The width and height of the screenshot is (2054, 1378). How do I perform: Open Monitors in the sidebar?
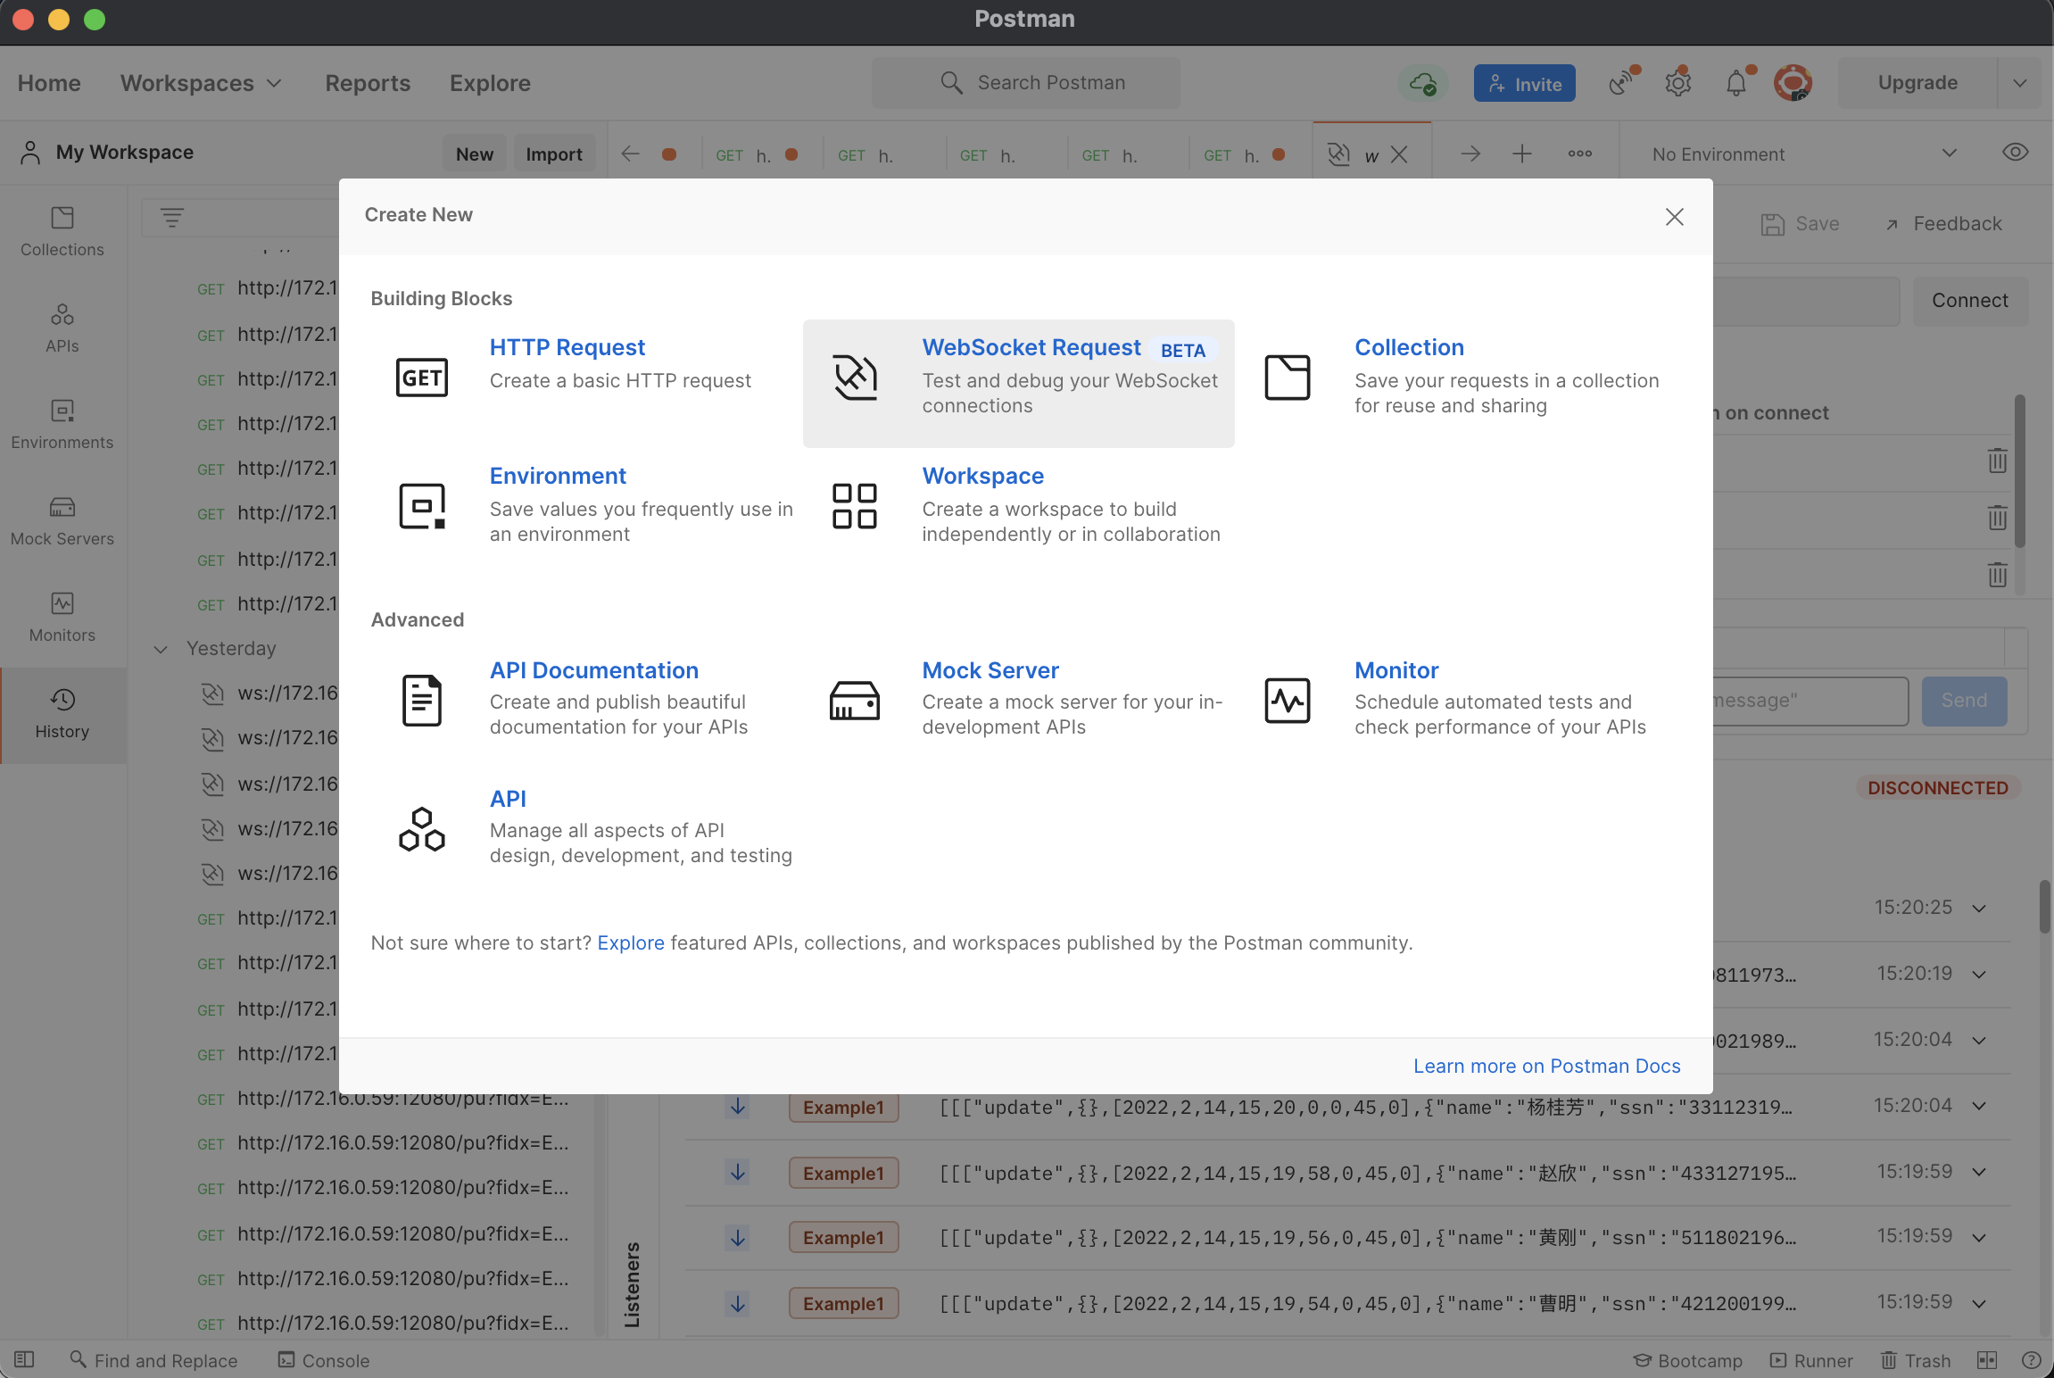(x=62, y=618)
